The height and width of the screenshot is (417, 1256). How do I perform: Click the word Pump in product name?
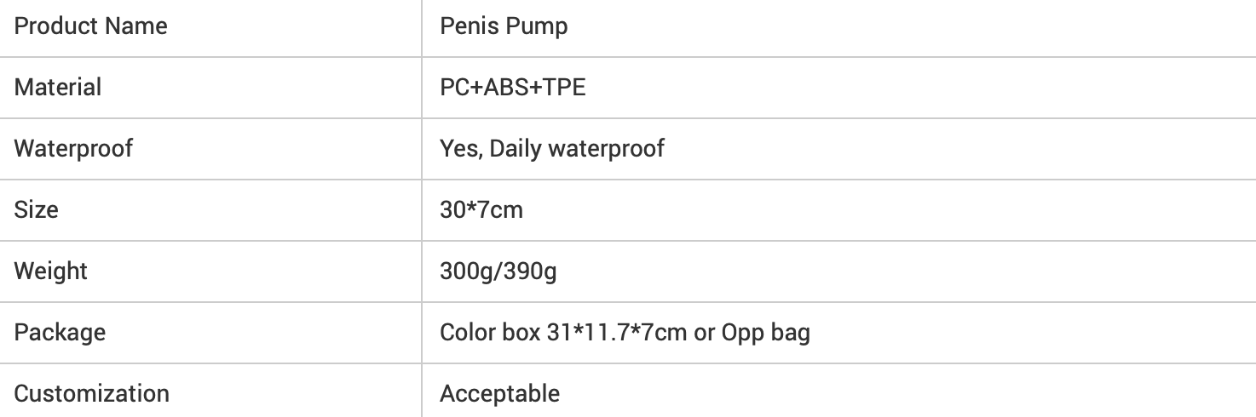click(x=537, y=26)
